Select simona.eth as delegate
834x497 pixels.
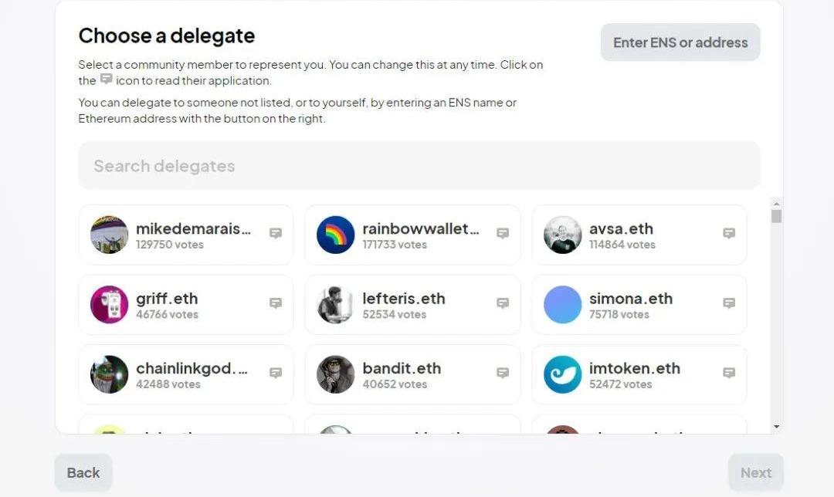[631, 299]
